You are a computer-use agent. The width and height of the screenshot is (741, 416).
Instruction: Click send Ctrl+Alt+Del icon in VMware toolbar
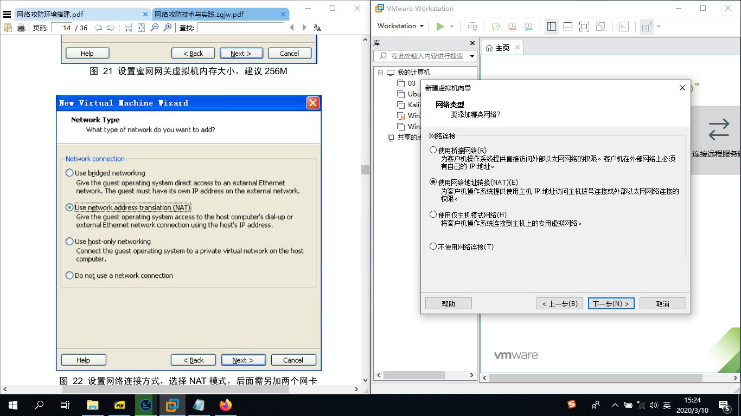(472, 26)
